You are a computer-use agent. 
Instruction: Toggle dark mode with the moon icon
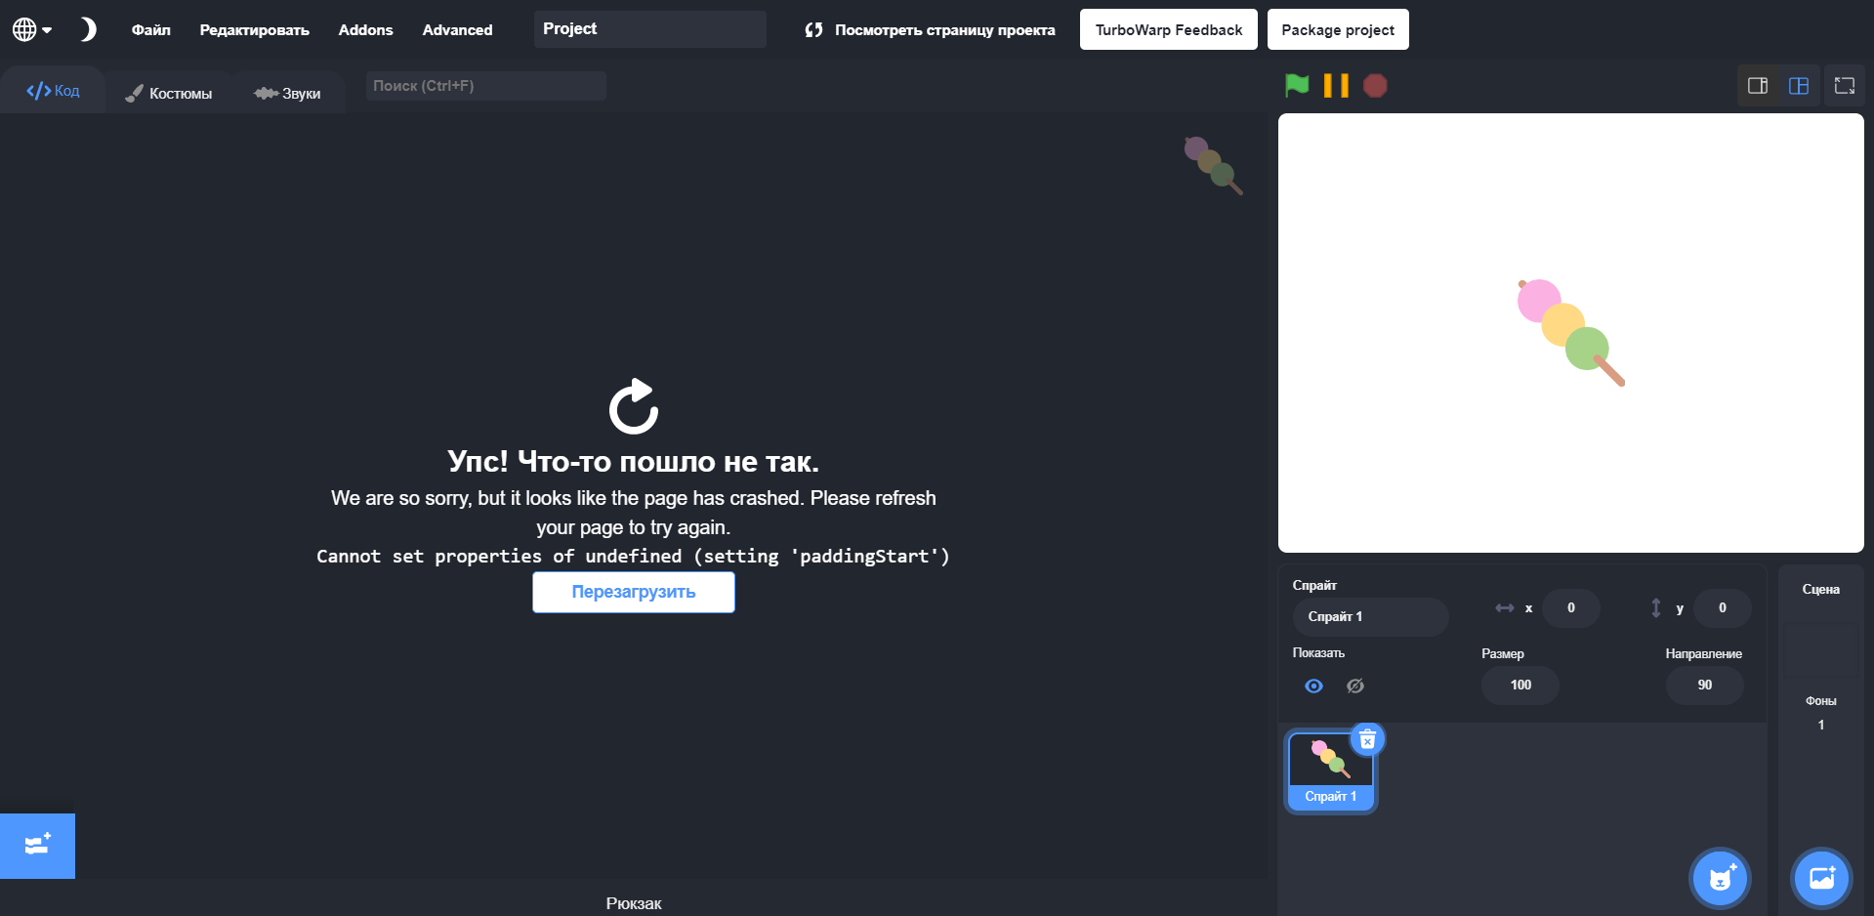88,28
